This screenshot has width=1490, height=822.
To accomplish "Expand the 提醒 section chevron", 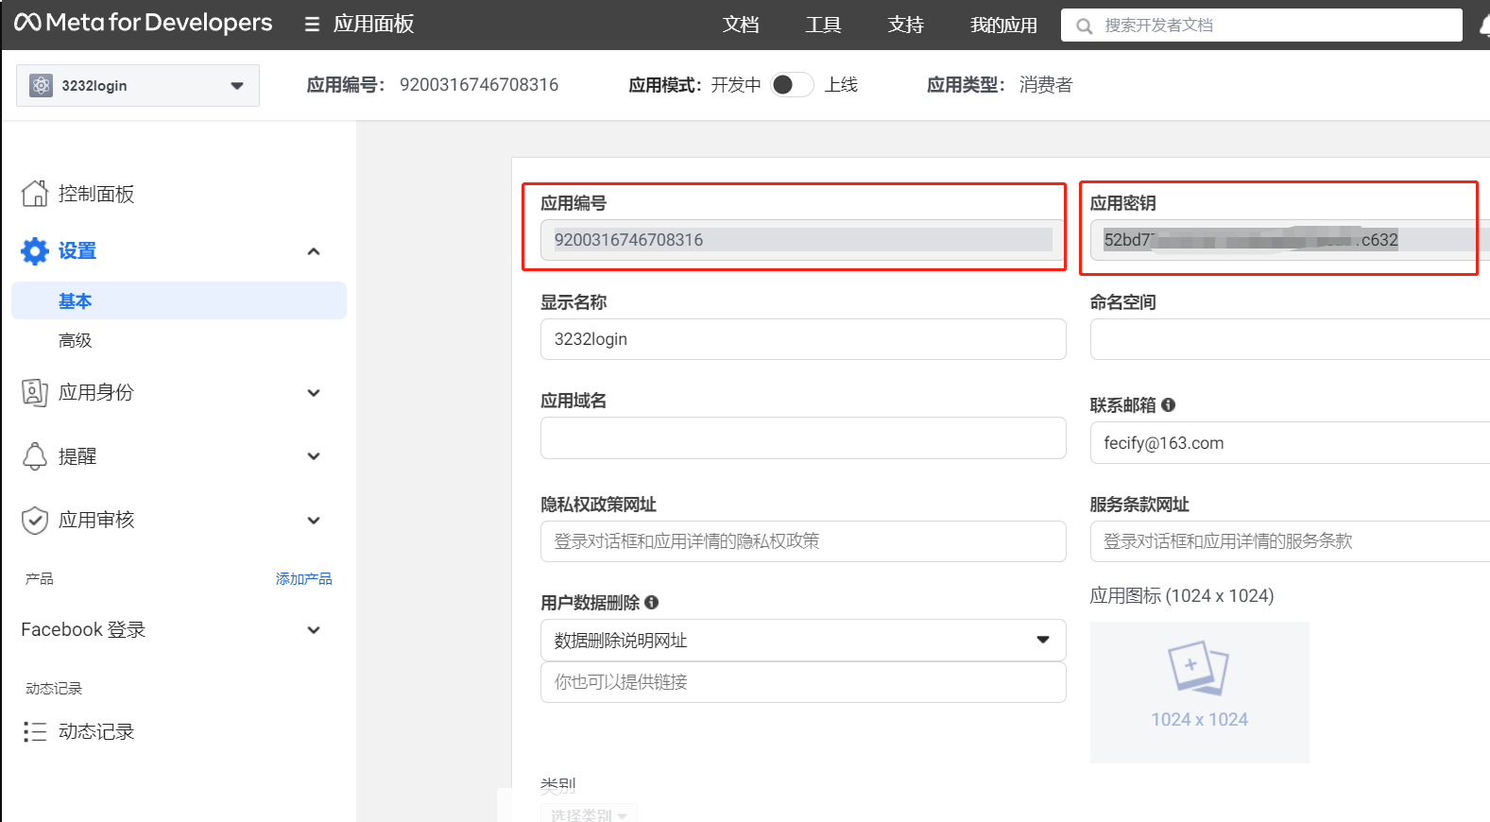I will (x=314, y=456).
